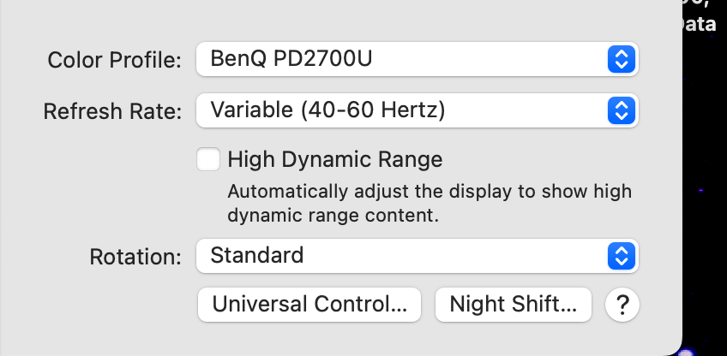Click the Rotation blue chevron arrows
This screenshot has width=727, height=356.
622,255
